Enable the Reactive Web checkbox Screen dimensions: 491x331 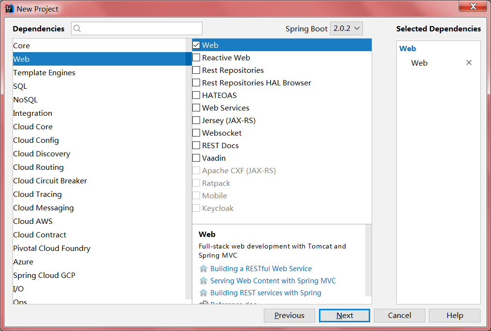pyautogui.click(x=196, y=57)
